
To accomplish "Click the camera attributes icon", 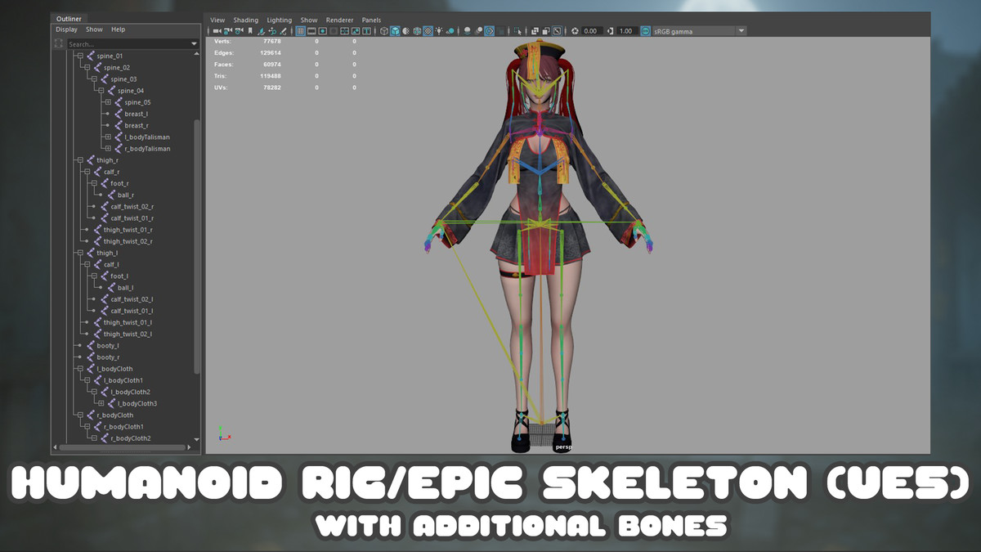I will click(238, 31).
